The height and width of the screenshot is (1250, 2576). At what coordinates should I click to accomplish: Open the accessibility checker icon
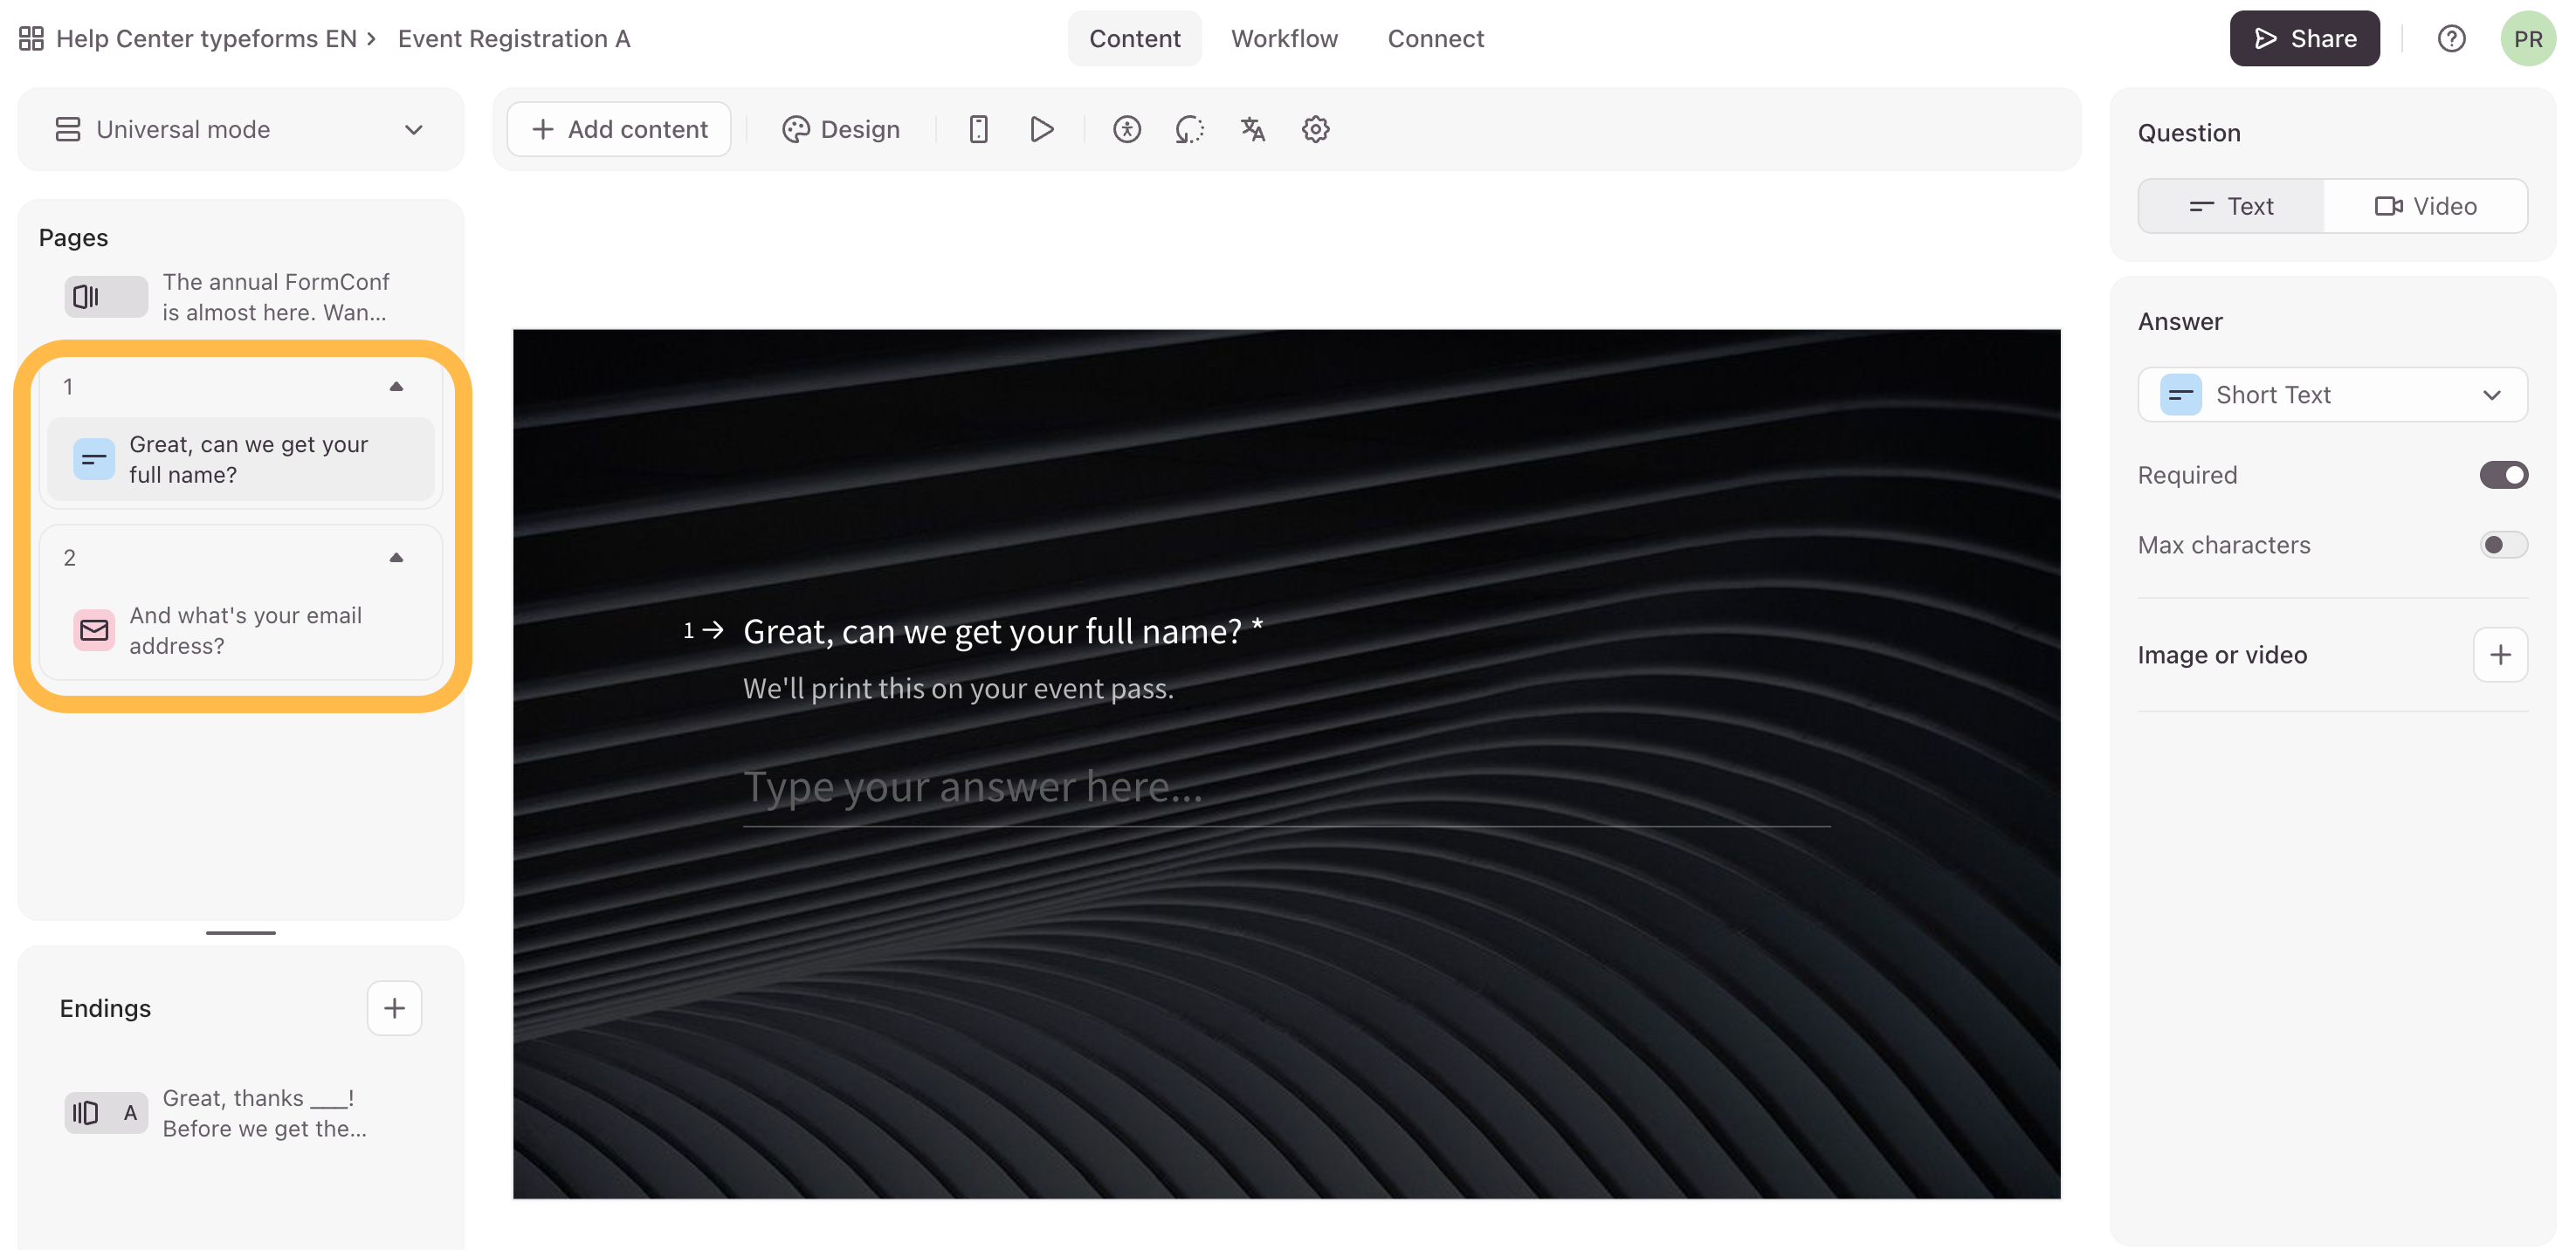coord(1127,130)
